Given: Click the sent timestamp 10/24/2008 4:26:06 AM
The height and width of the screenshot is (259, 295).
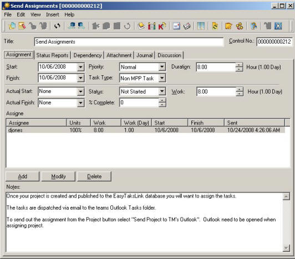Looking at the screenshot, I should coord(253,130).
